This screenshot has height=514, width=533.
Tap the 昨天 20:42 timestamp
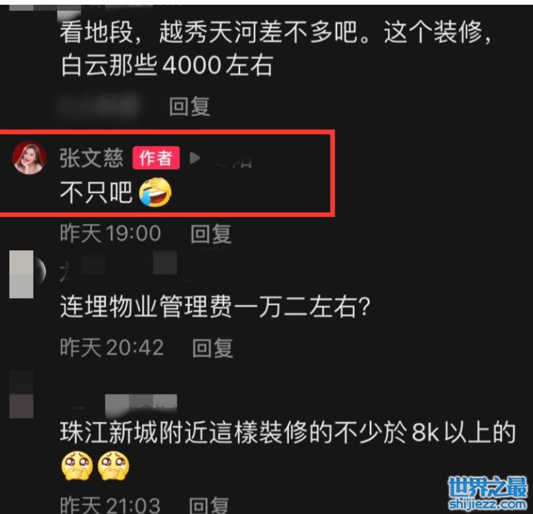(112, 348)
